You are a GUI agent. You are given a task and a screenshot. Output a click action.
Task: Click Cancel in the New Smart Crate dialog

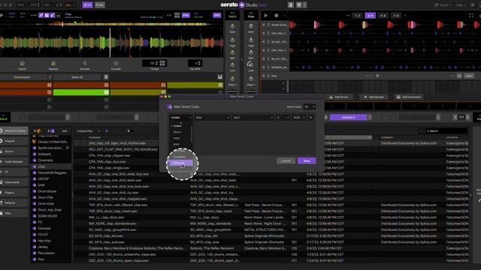click(286, 160)
